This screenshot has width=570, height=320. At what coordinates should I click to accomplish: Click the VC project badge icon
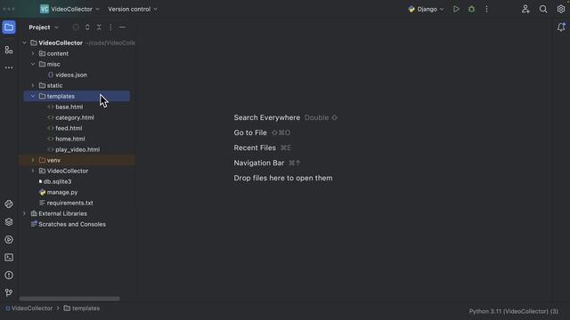45,9
